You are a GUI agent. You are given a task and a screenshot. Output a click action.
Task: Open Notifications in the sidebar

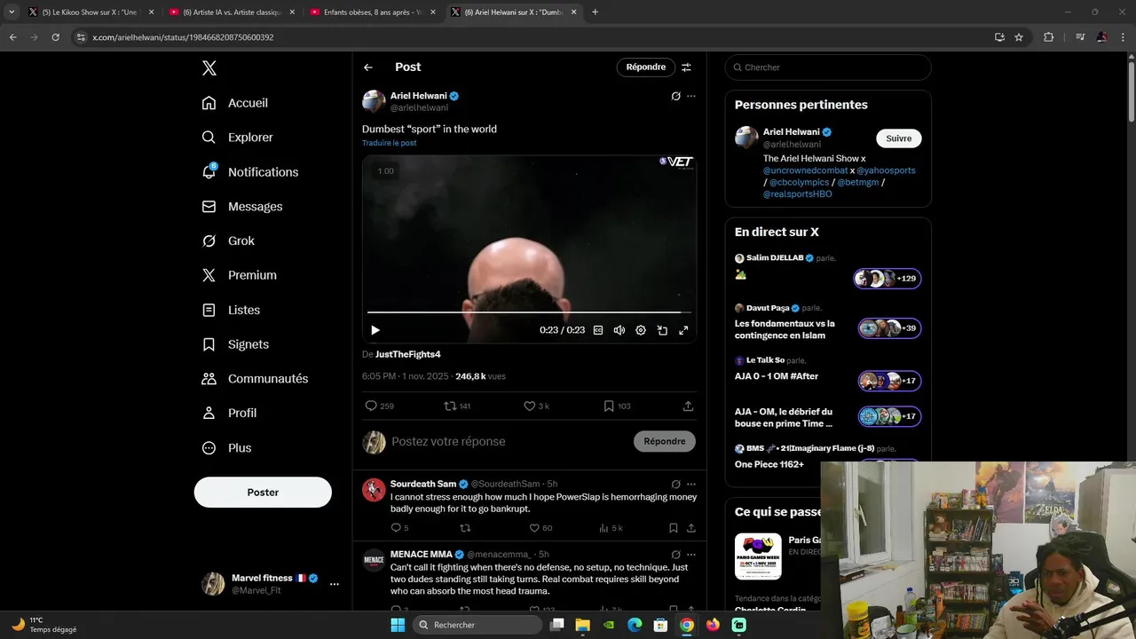click(250, 172)
